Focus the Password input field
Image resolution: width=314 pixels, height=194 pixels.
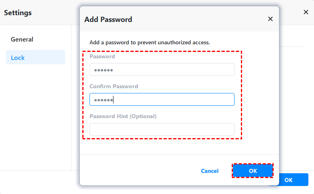162,69
